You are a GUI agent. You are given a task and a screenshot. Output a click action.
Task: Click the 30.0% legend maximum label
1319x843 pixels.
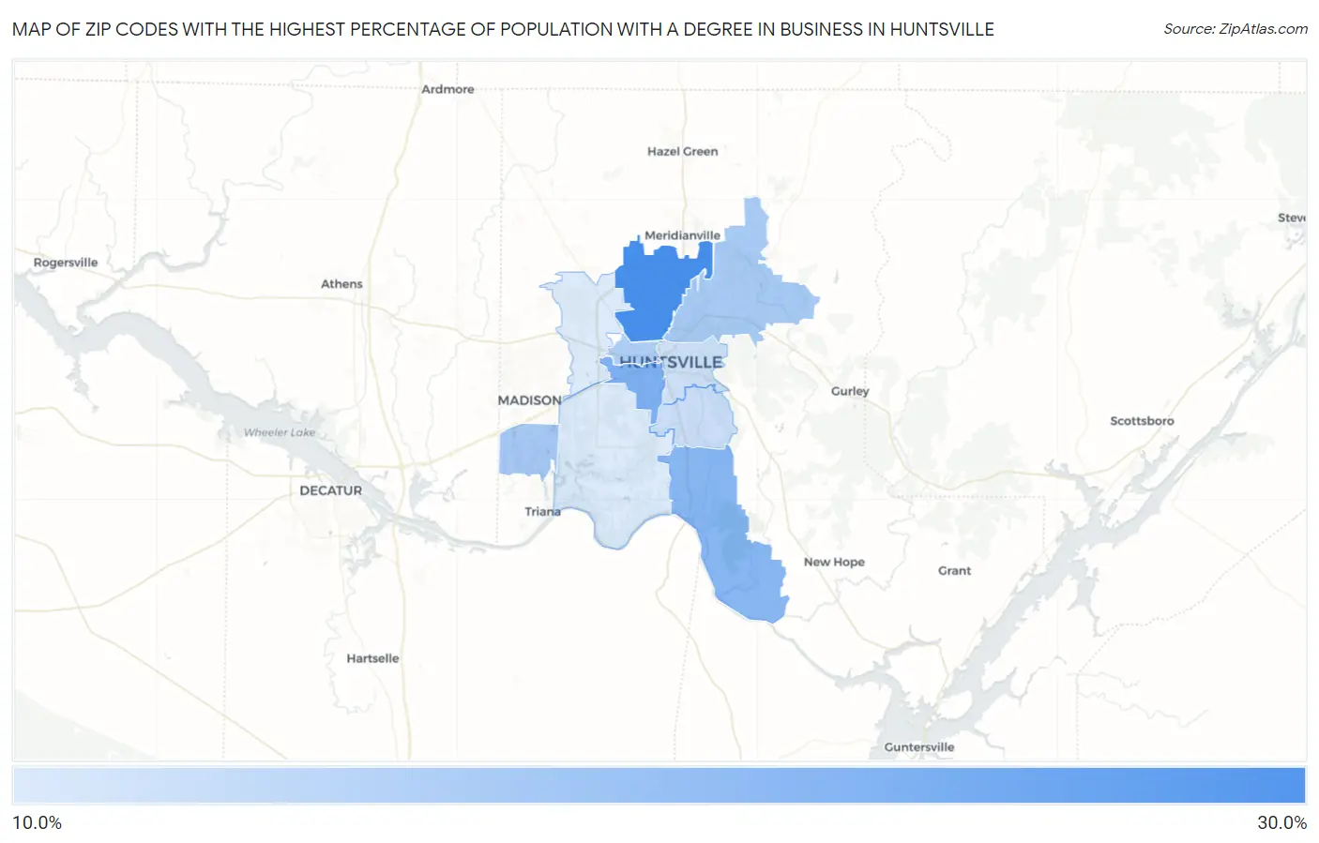(1281, 822)
